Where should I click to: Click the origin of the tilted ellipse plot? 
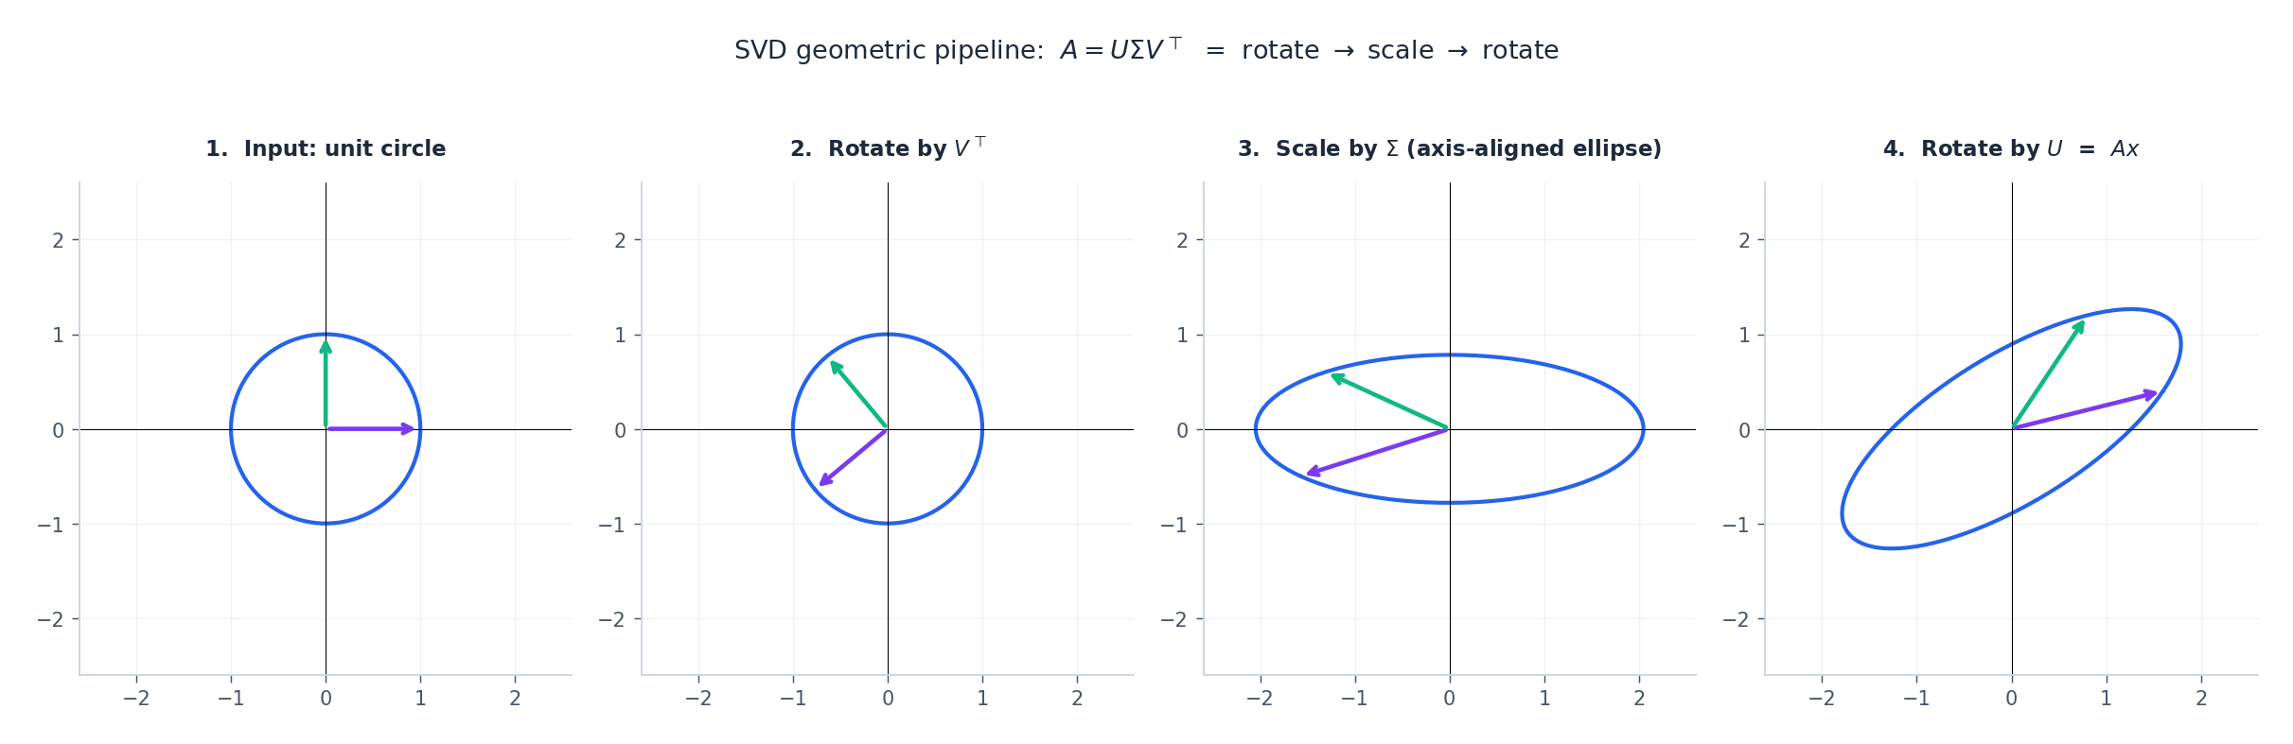[2012, 429]
